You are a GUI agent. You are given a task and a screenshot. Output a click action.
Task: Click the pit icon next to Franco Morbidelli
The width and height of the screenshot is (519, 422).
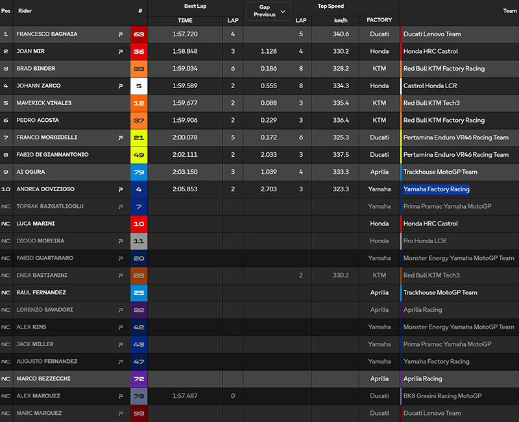pos(121,137)
